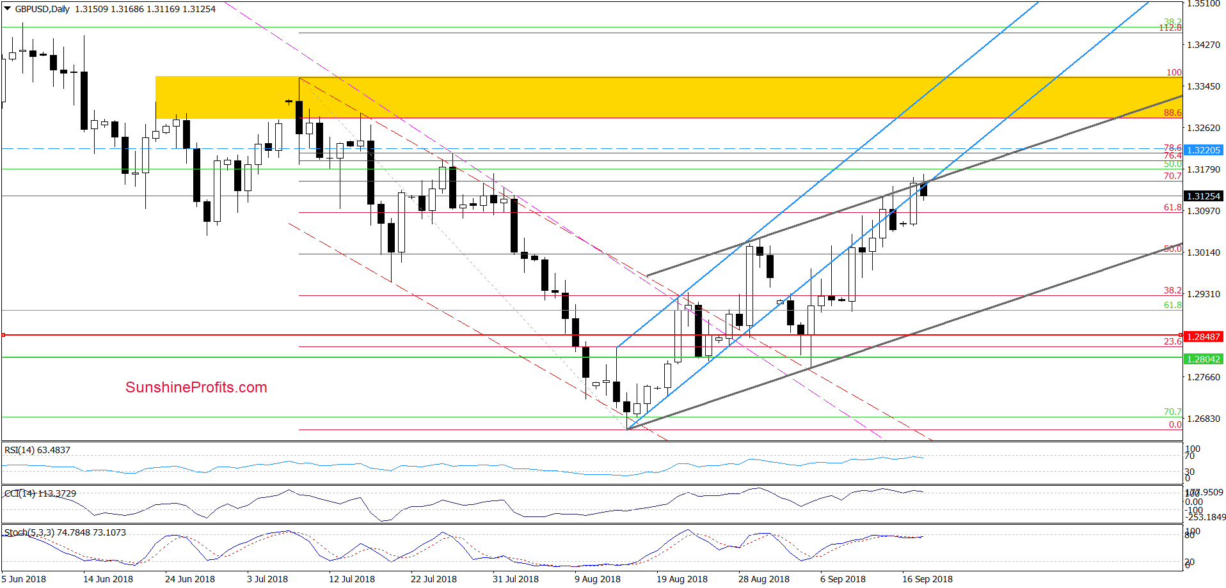Viewport: 1226px width, 588px height.
Task: Click the 1.30970 price axis value
Action: pos(1204,211)
